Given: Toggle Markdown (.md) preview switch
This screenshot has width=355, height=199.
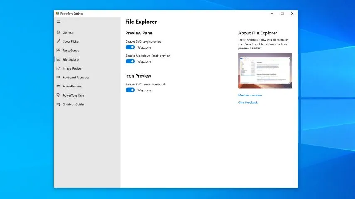Looking at the screenshot, I should click(130, 61).
